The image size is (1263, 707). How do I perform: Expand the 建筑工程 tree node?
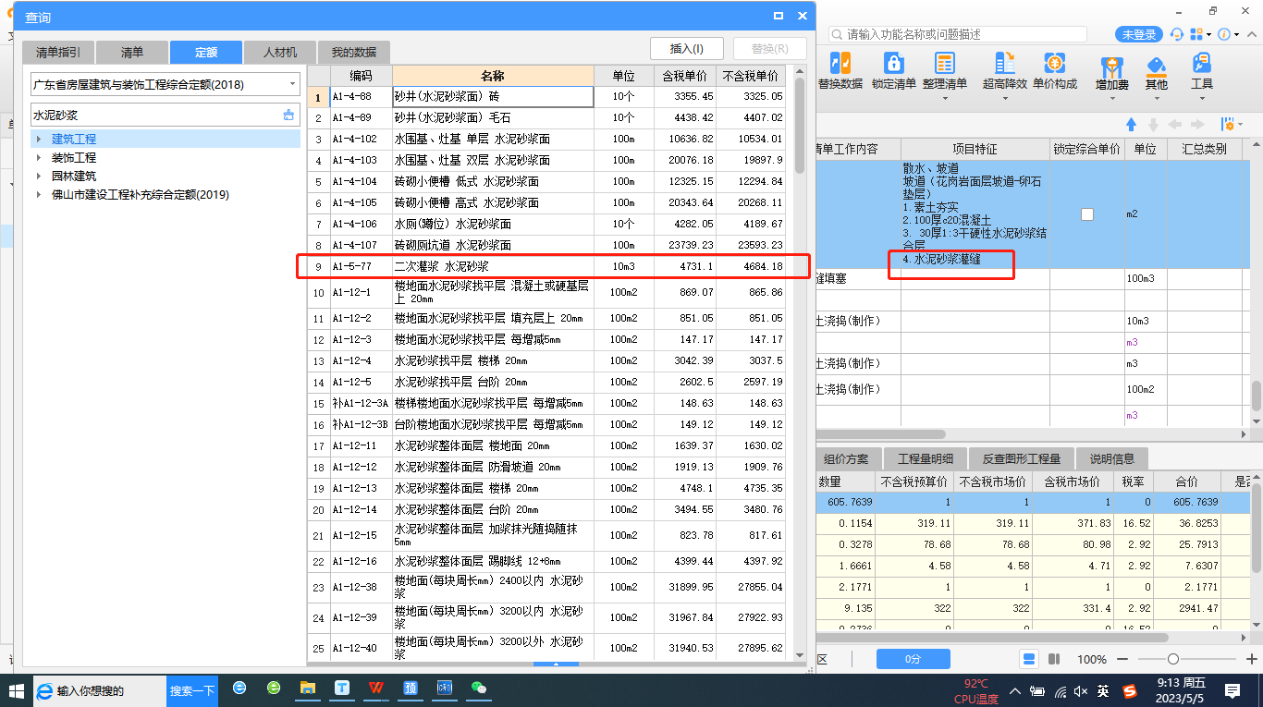(39, 139)
